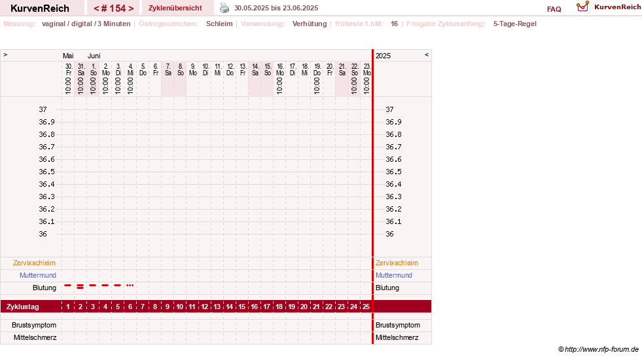Click the date header 30. Fr
The width and height of the screenshot is (642, 357).
coord(69,69)
